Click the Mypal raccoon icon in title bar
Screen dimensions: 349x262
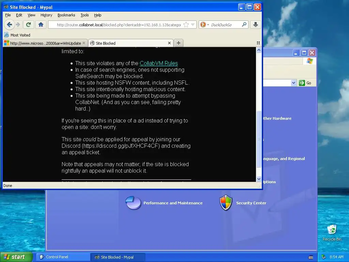(6, 7)
